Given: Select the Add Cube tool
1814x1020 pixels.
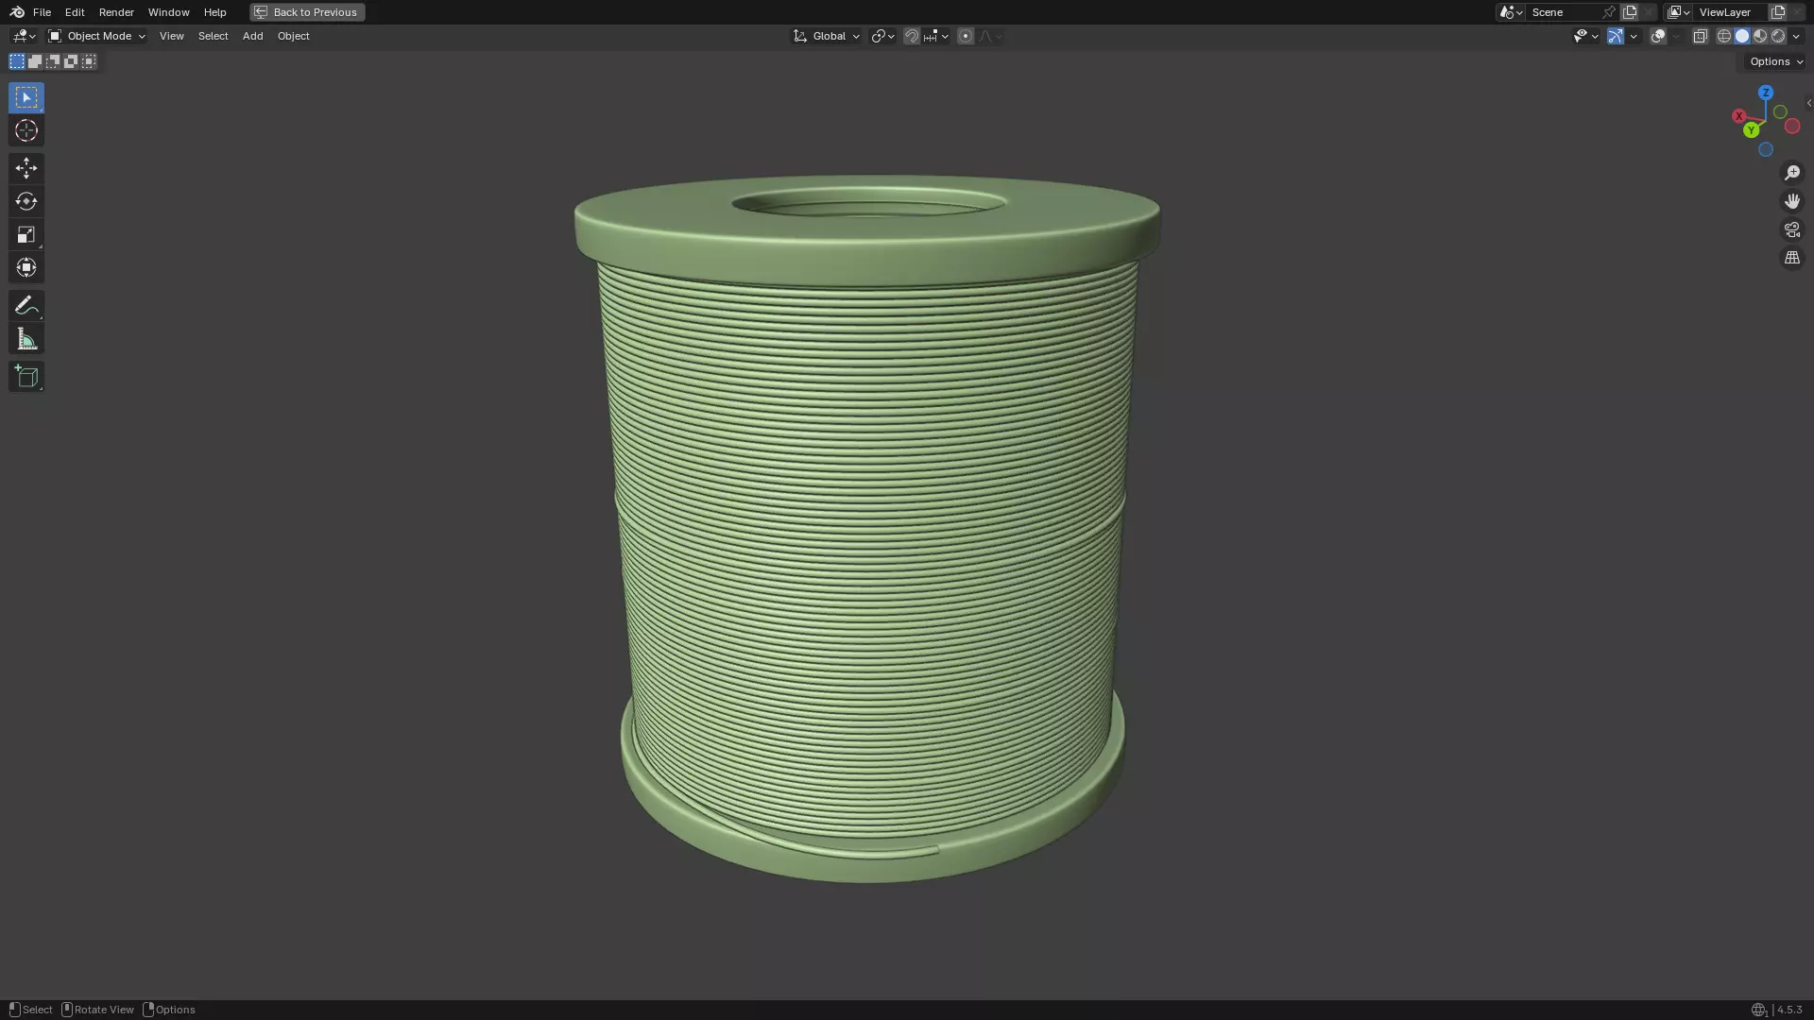Looking at the screenshot, I should coord(26,377).
